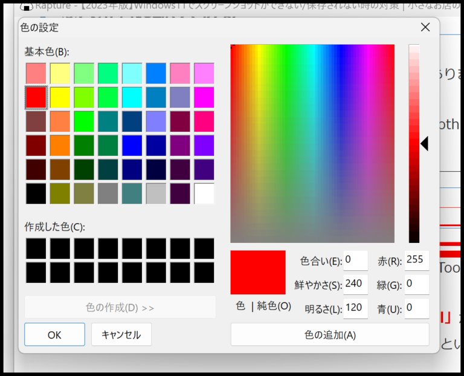Pick the yellow basic color swatch
Screen dimensions: 464x376
pyautogui.click(x=60, y=97)
